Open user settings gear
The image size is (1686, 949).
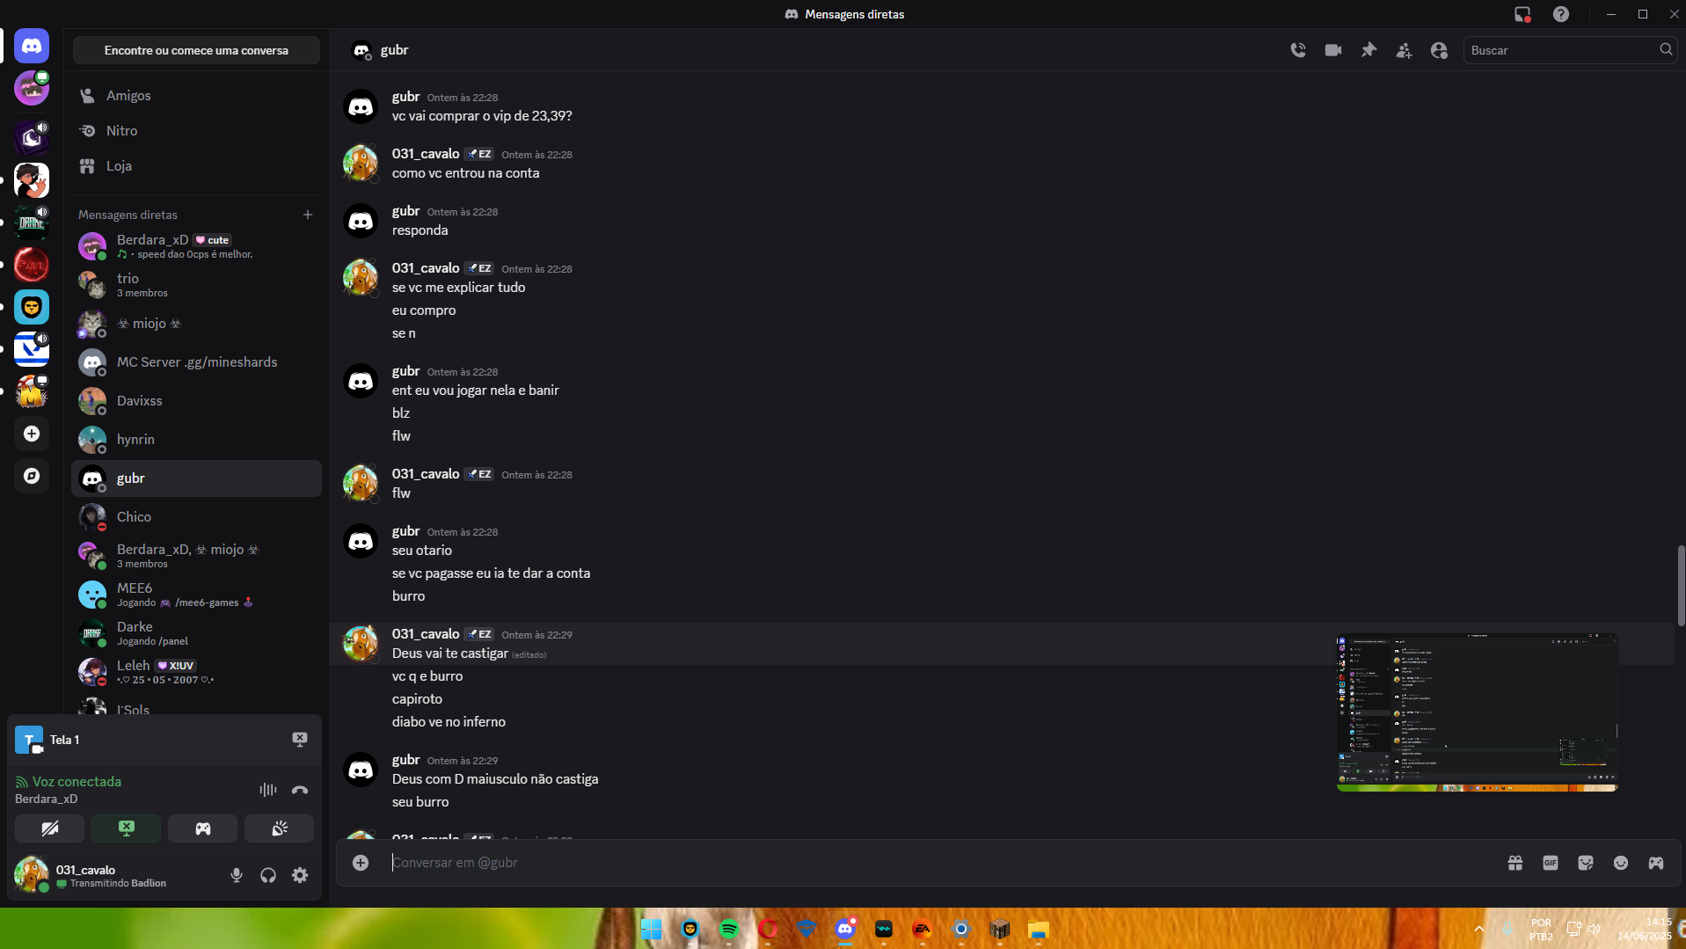pos(300,875)
